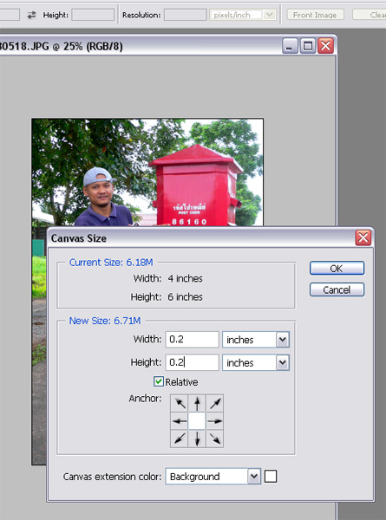This screenshot has height=520, width=386.
Task: Set anchor to top-center arrow
Action: (x=197, y=404)
